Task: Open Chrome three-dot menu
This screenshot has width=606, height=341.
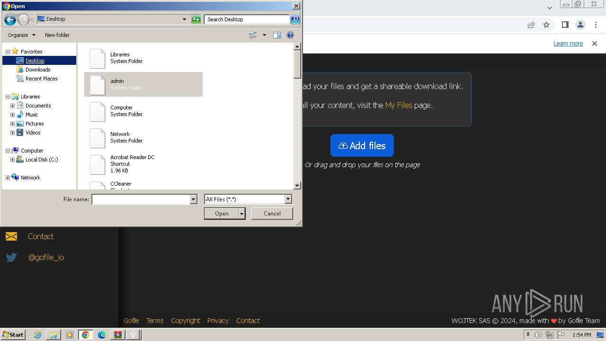Action: coord(597,25)
